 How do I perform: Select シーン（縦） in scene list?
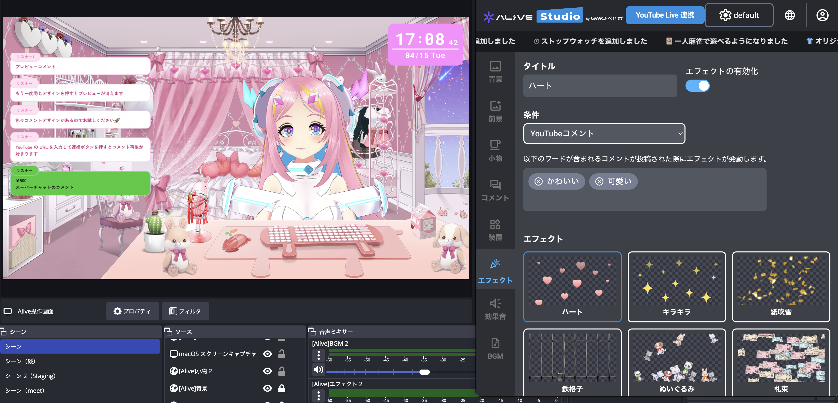click(x=80, y=361)
